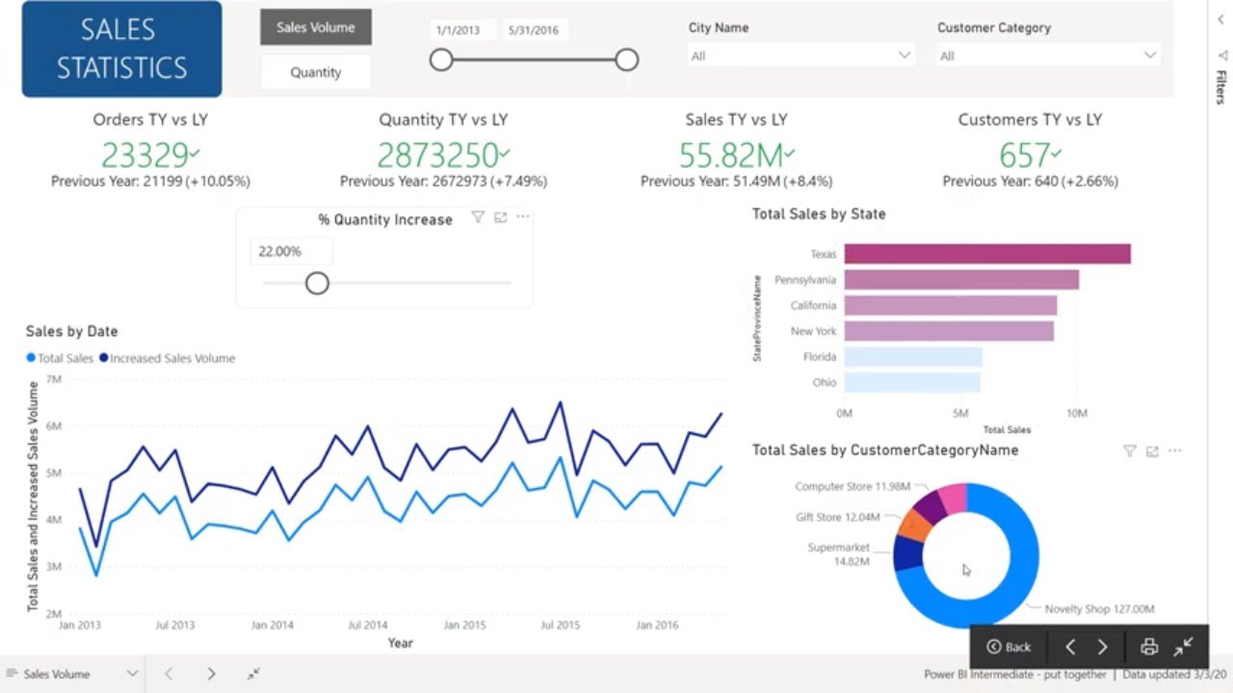The width and height of the screenshot is (1233, 693).
Task: Go to next page in overlay bar
Action: [x=1103, y=647]
